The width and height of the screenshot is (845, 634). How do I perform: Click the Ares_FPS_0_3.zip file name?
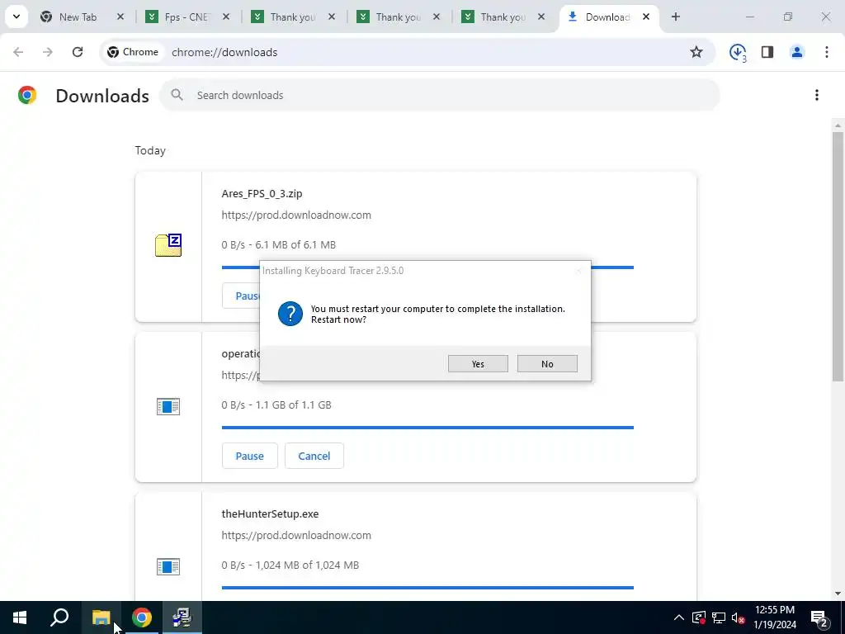(262, 193)
